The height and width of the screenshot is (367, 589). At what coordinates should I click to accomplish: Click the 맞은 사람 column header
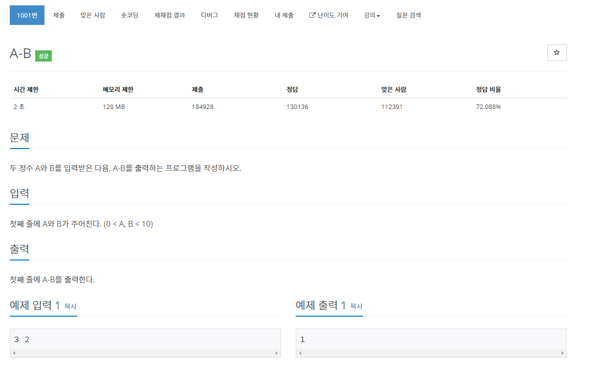pyautogui.click(x=393, y=90)
